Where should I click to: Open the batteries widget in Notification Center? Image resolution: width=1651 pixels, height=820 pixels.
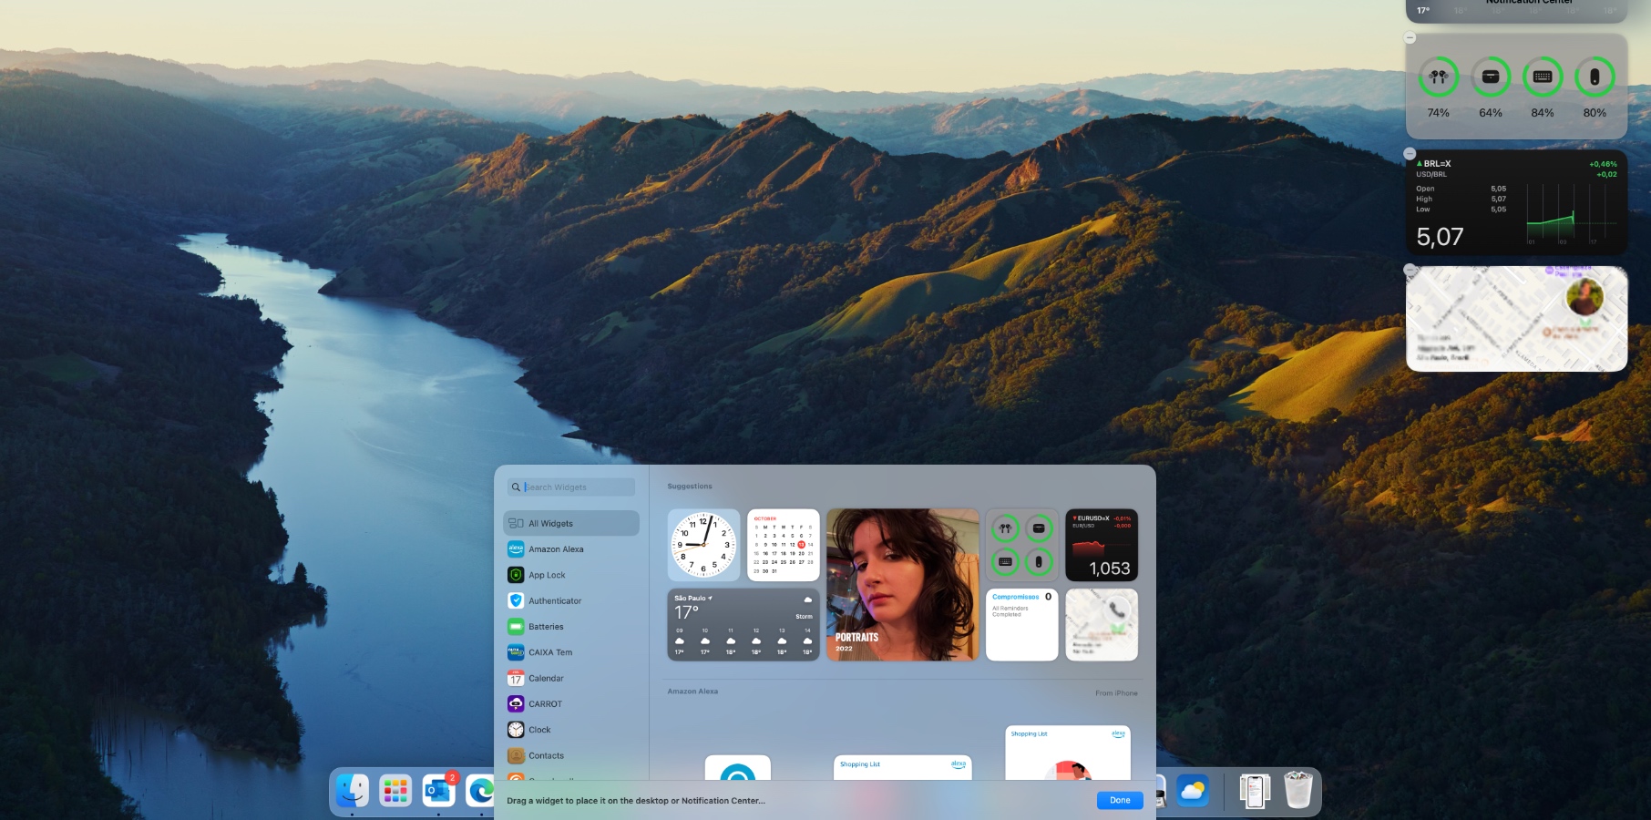click(1517, 87)
